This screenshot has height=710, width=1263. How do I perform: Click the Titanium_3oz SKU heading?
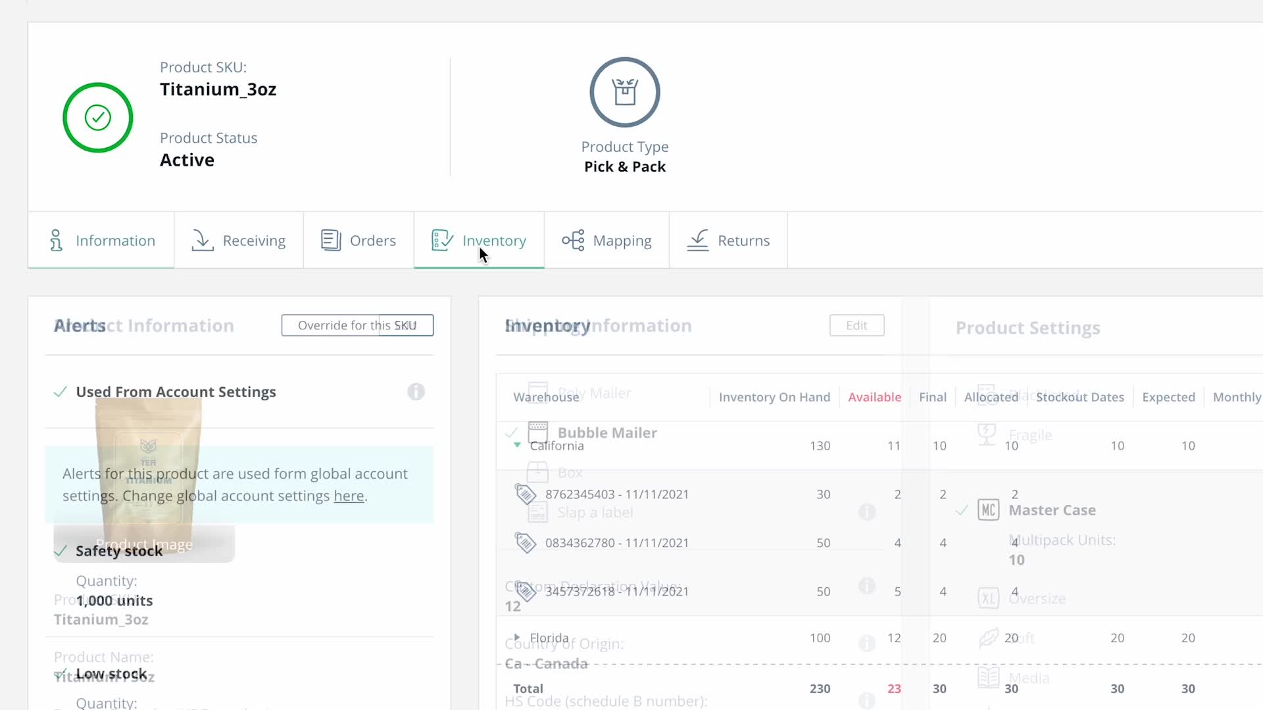click(x=218, y=89)
